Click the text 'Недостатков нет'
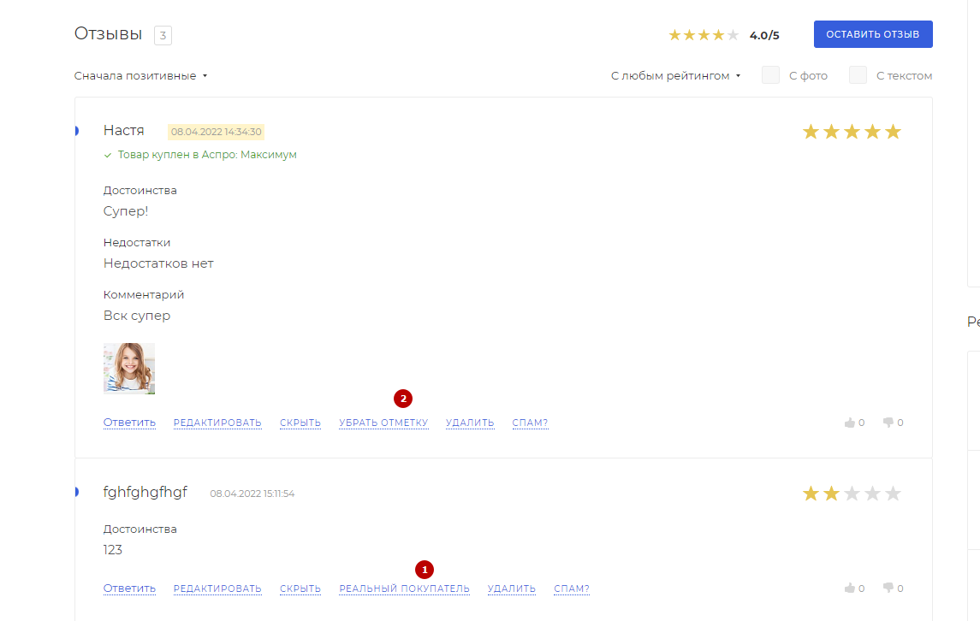 coord(158,263)
